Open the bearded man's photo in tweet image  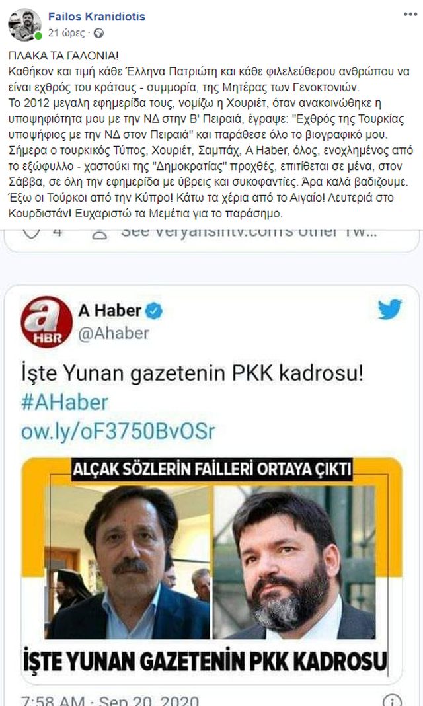tap(294, 561)
